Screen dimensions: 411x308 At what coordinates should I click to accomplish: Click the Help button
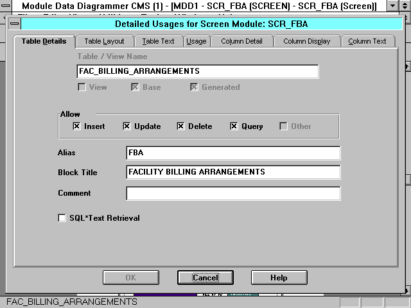[x=279, y=278]
